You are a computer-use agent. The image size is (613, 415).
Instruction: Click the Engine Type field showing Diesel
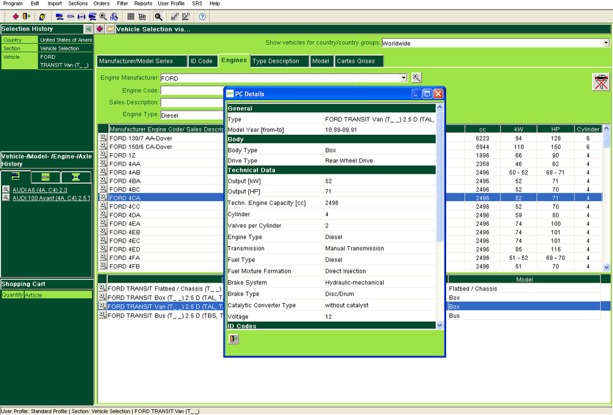click(192, 115)
